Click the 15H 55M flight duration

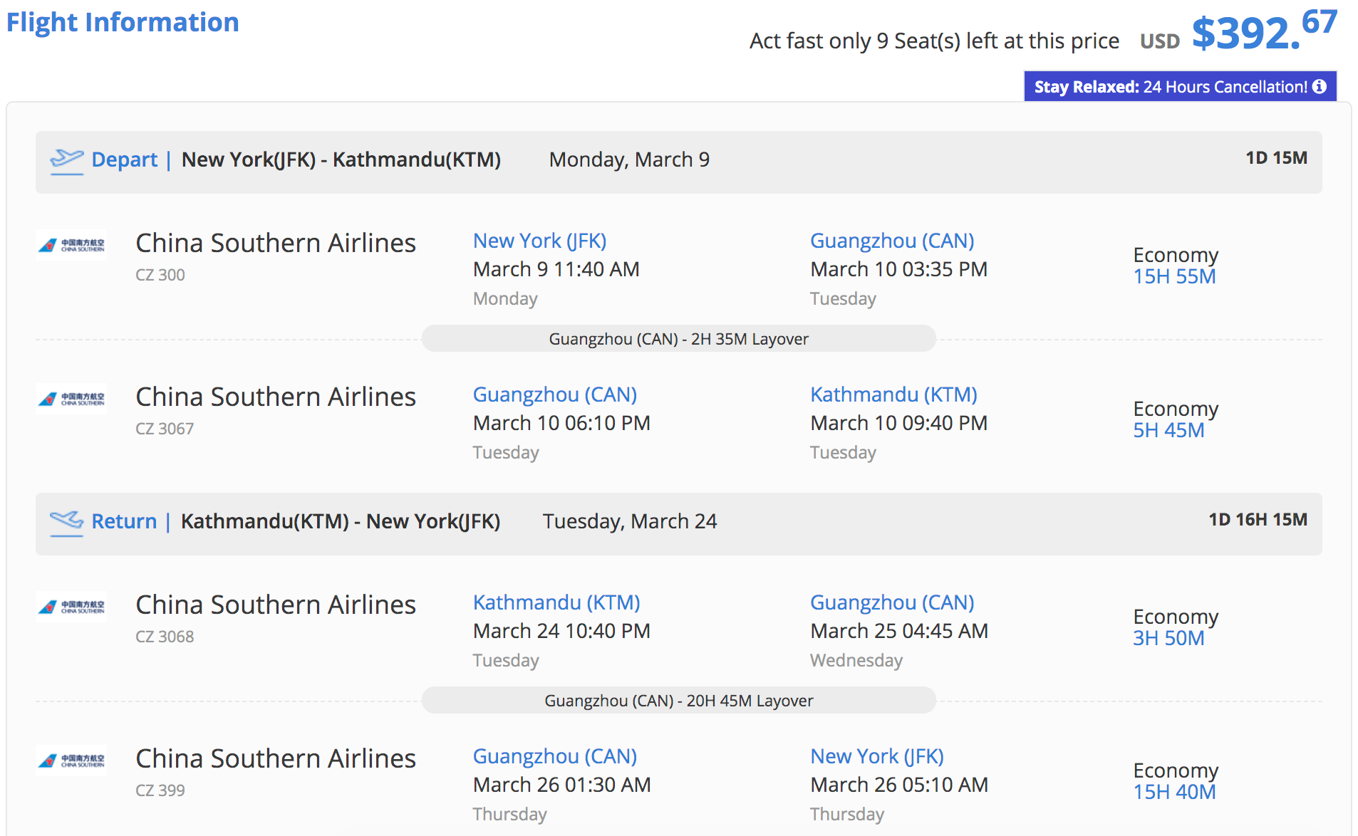[x=1174, y=276]
